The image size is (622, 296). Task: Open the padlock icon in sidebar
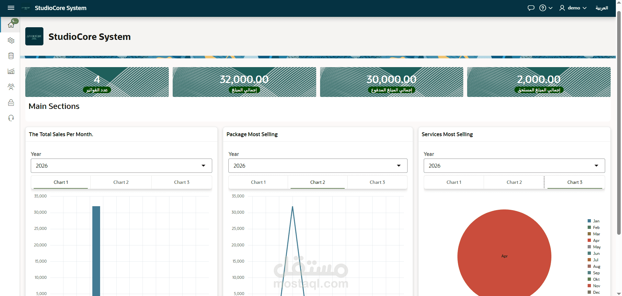tap(11, 102)
